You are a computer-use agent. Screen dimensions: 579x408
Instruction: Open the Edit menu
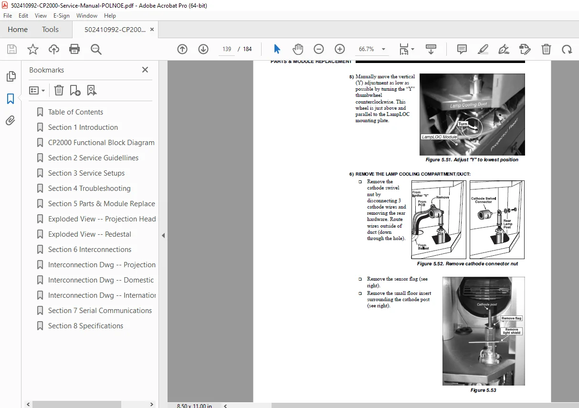click(23, 16)
